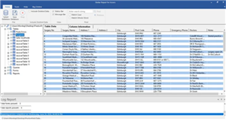
Task: Click inside the search string field
Action: point(80,11)
